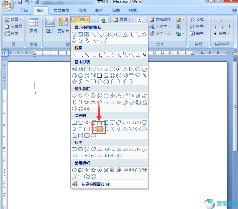Toggle the ruler tab selector
238x209 pixels.
coord(5,53)
